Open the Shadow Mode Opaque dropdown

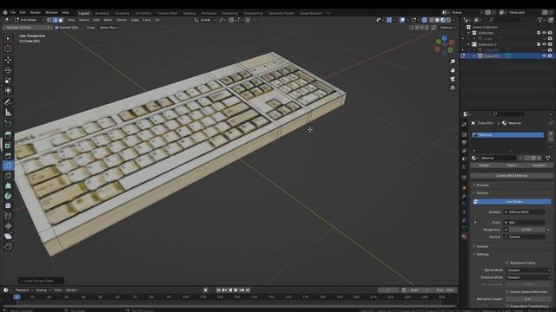point(528,277)
